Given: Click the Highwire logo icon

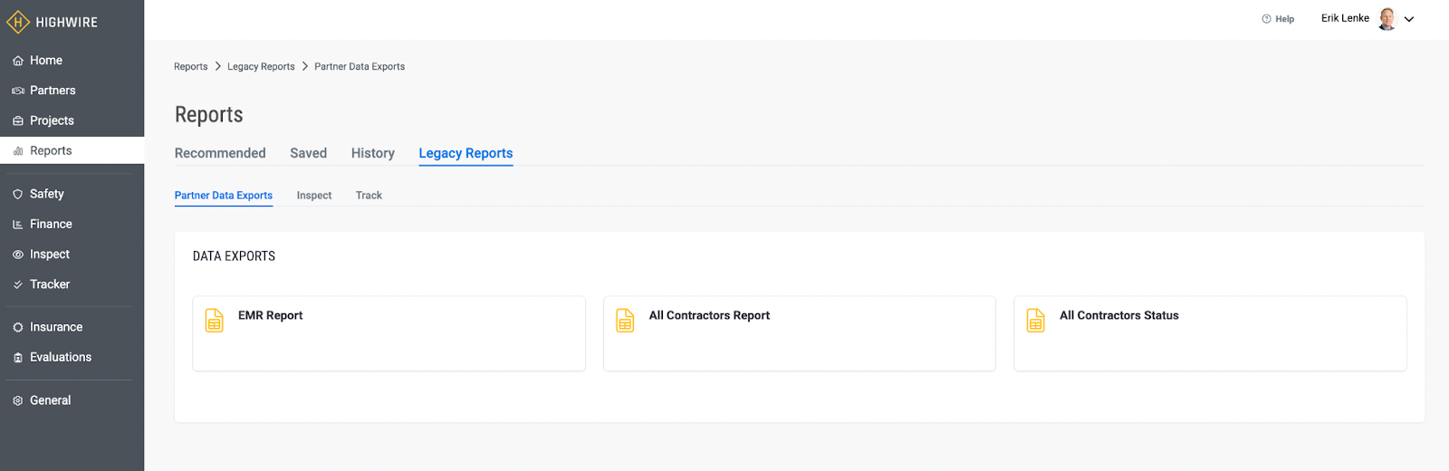Looking at the screenshot, I should coord(18,22).
